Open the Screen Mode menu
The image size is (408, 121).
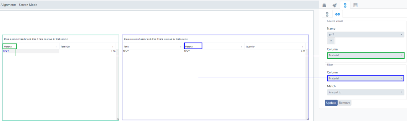tap(28, 5)
